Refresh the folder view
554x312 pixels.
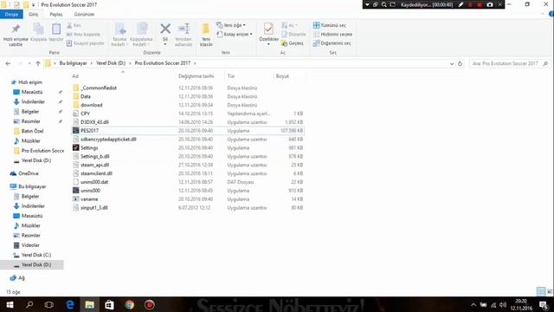point(460,63)
